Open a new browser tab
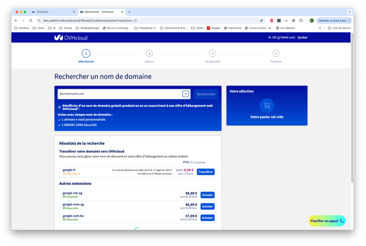The image size is (366, 246). [x=129, y=12]
